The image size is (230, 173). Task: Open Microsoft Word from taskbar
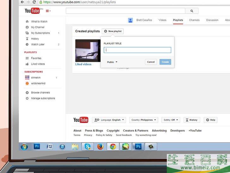click(x=49, y=146)
